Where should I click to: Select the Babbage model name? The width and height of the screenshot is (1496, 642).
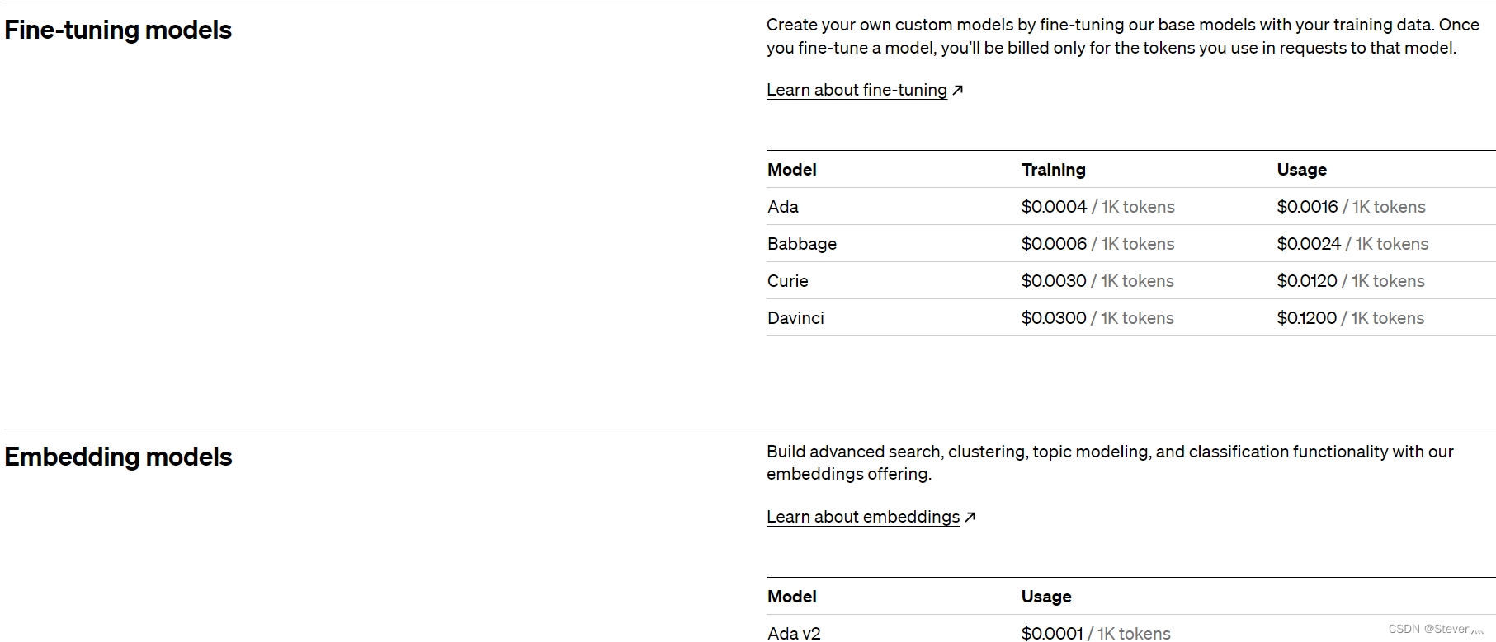coord(802,244)
